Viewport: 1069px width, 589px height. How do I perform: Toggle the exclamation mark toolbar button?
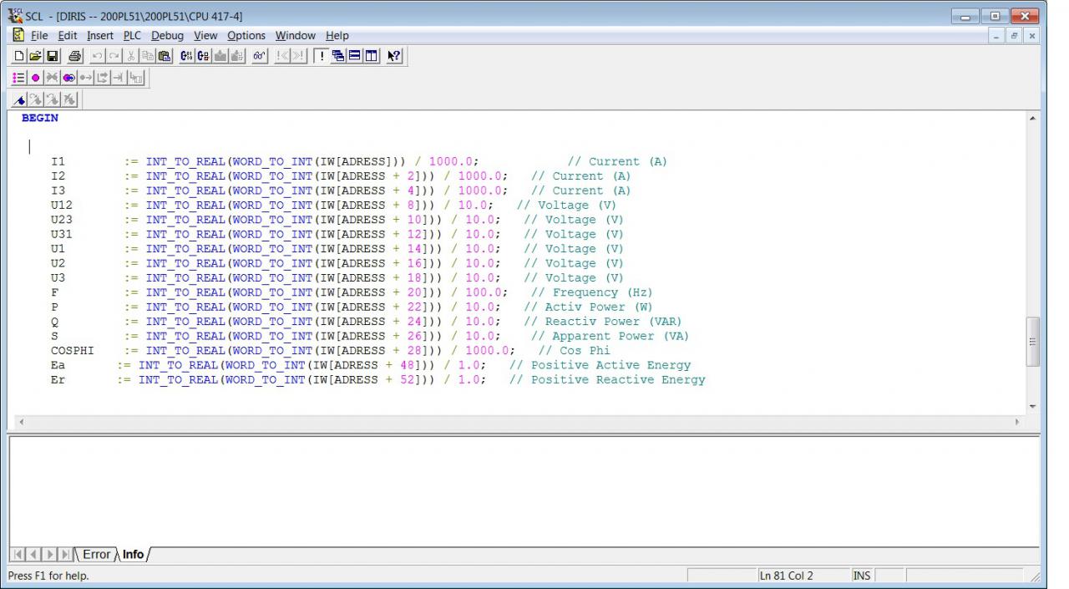[x=322, y=56]
